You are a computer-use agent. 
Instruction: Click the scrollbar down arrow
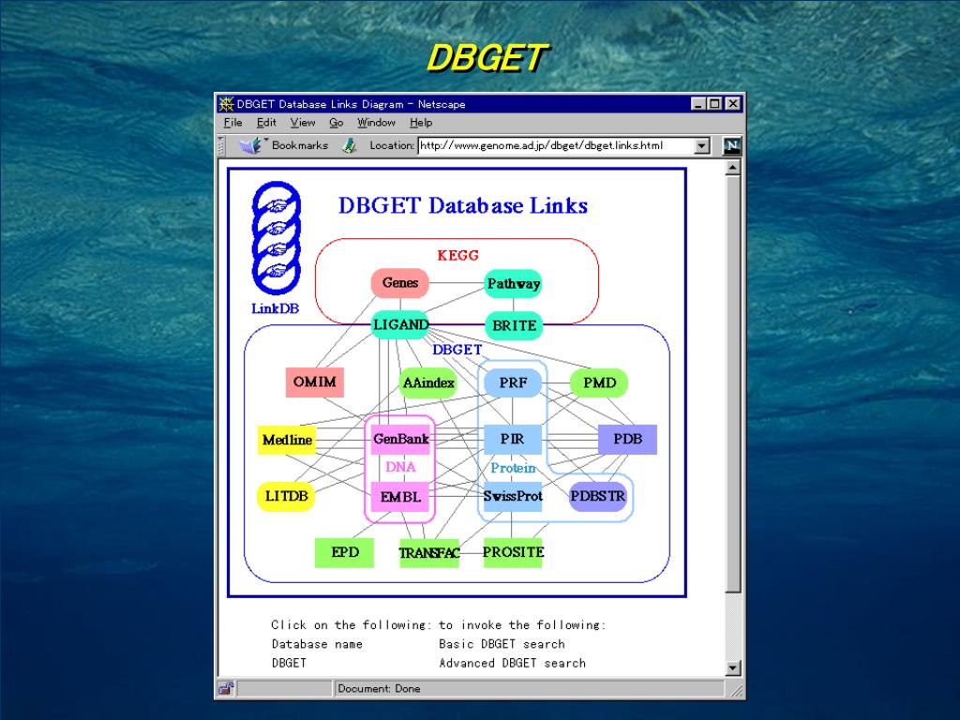point(733,667)
